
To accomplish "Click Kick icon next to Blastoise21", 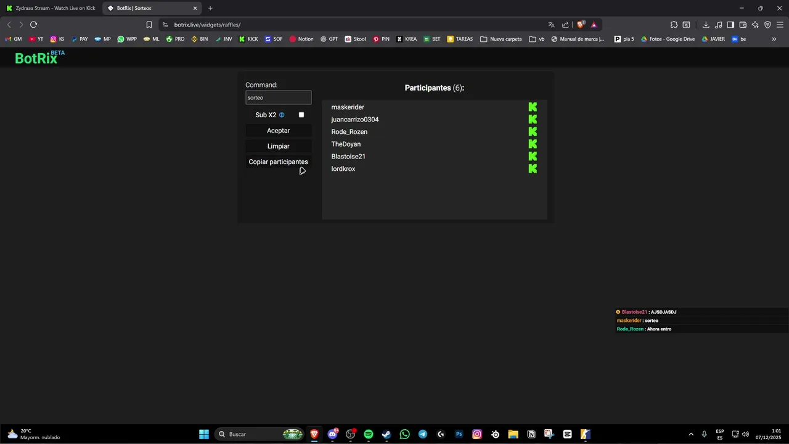I will (x=533, y=157).
